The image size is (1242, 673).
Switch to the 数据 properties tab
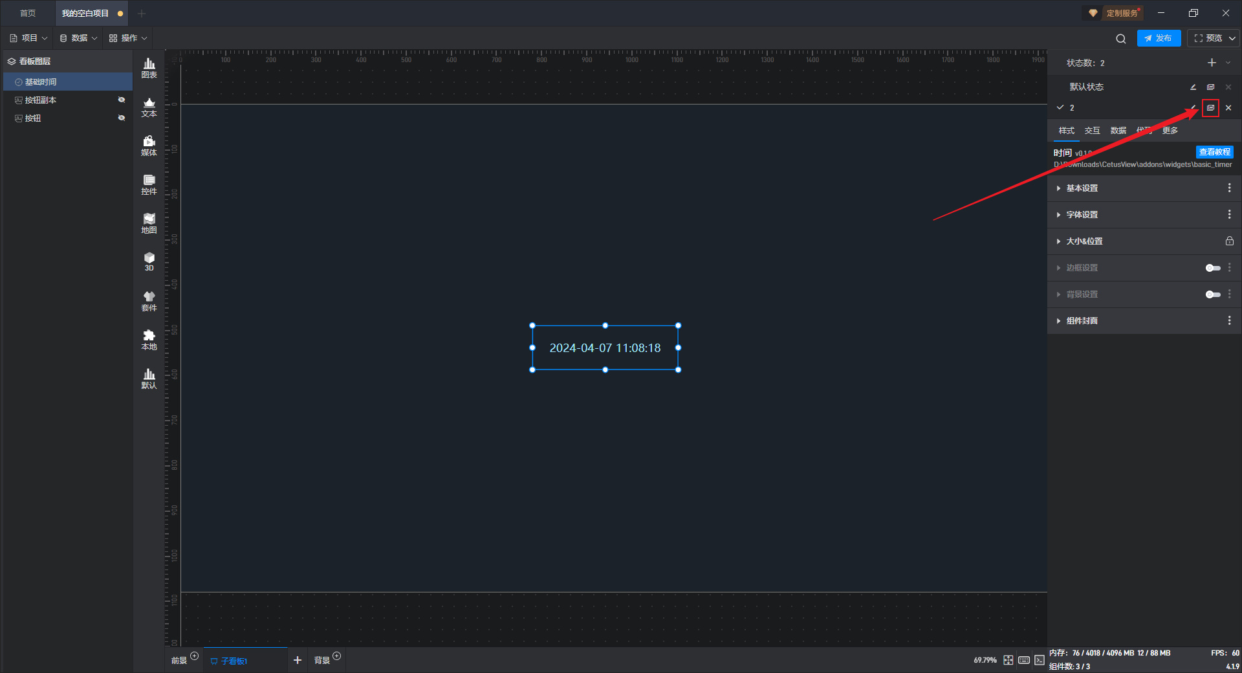(x=1118, y=131)
